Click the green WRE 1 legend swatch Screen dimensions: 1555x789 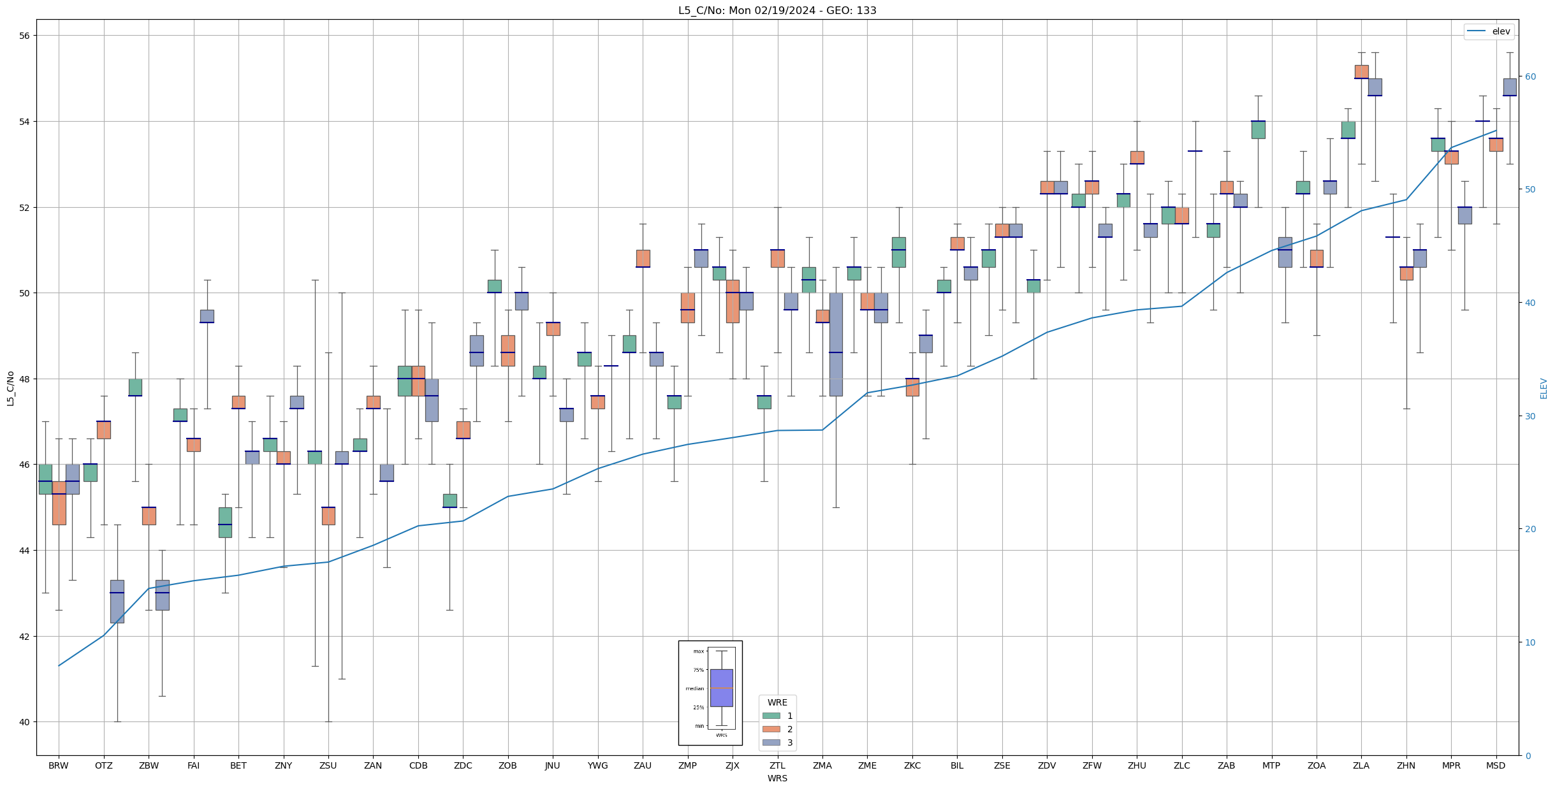click(x=771, y=716)
